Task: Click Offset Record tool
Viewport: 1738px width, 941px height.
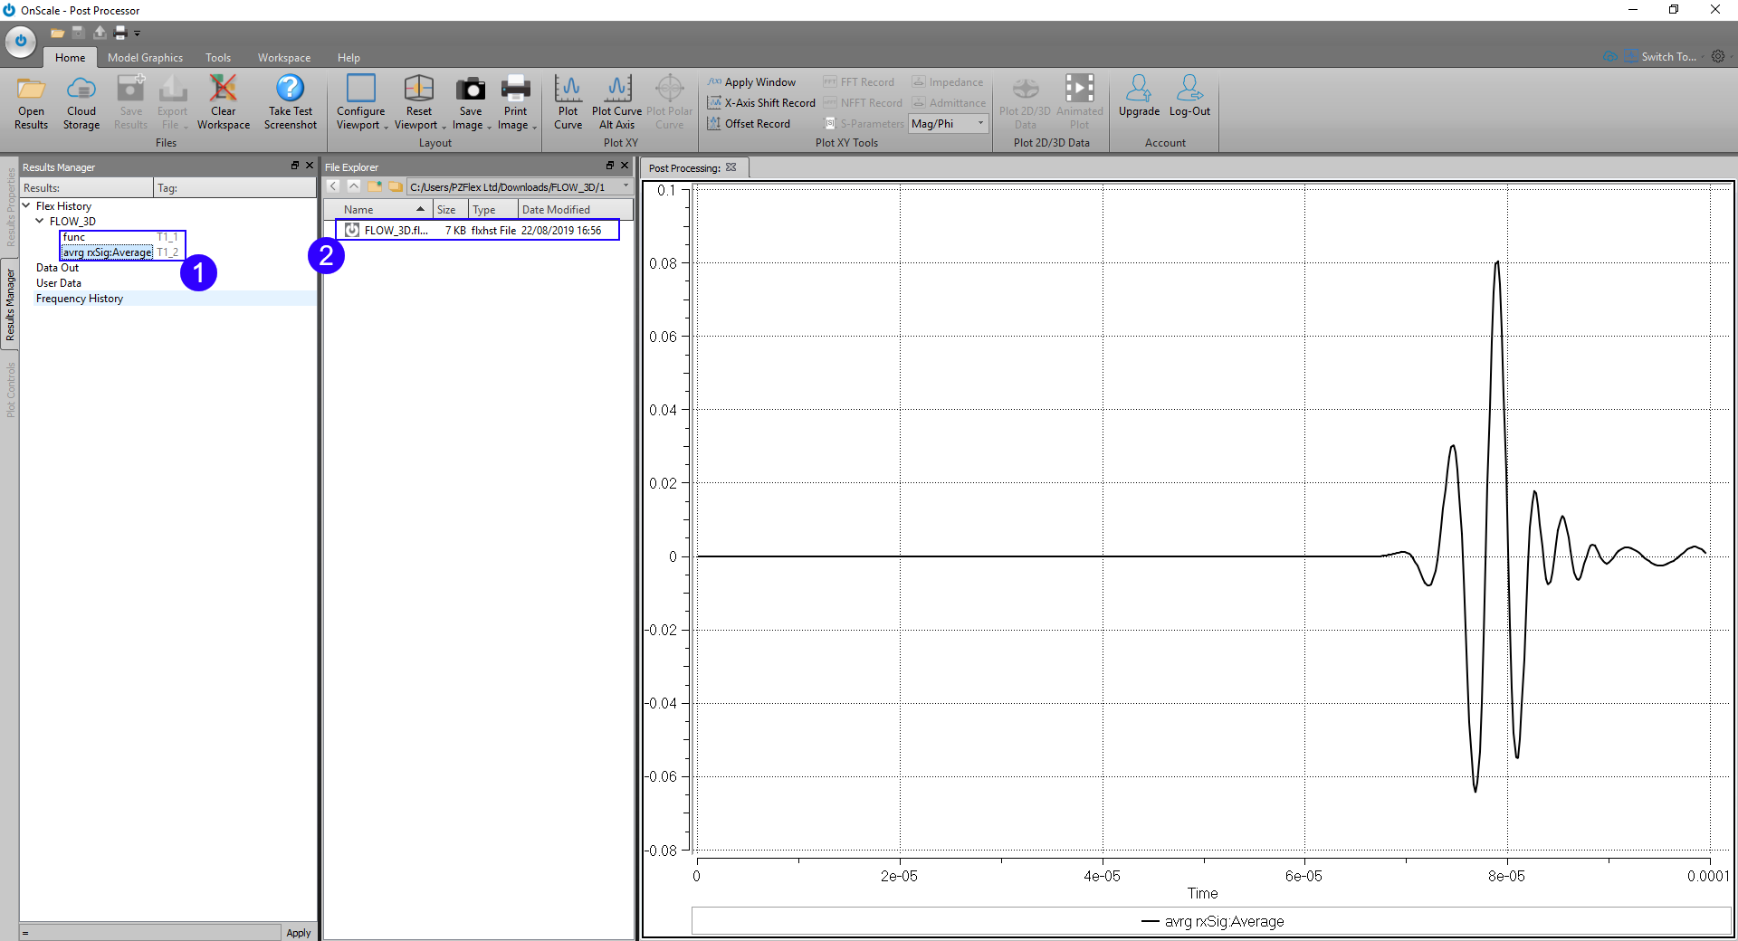Action: (749, 124)
